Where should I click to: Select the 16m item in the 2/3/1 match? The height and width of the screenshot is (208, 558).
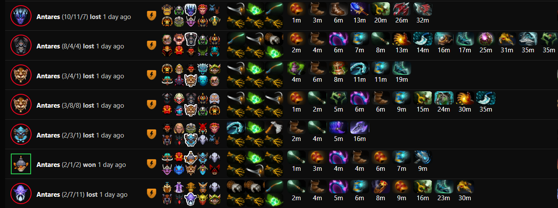[360, 128]
